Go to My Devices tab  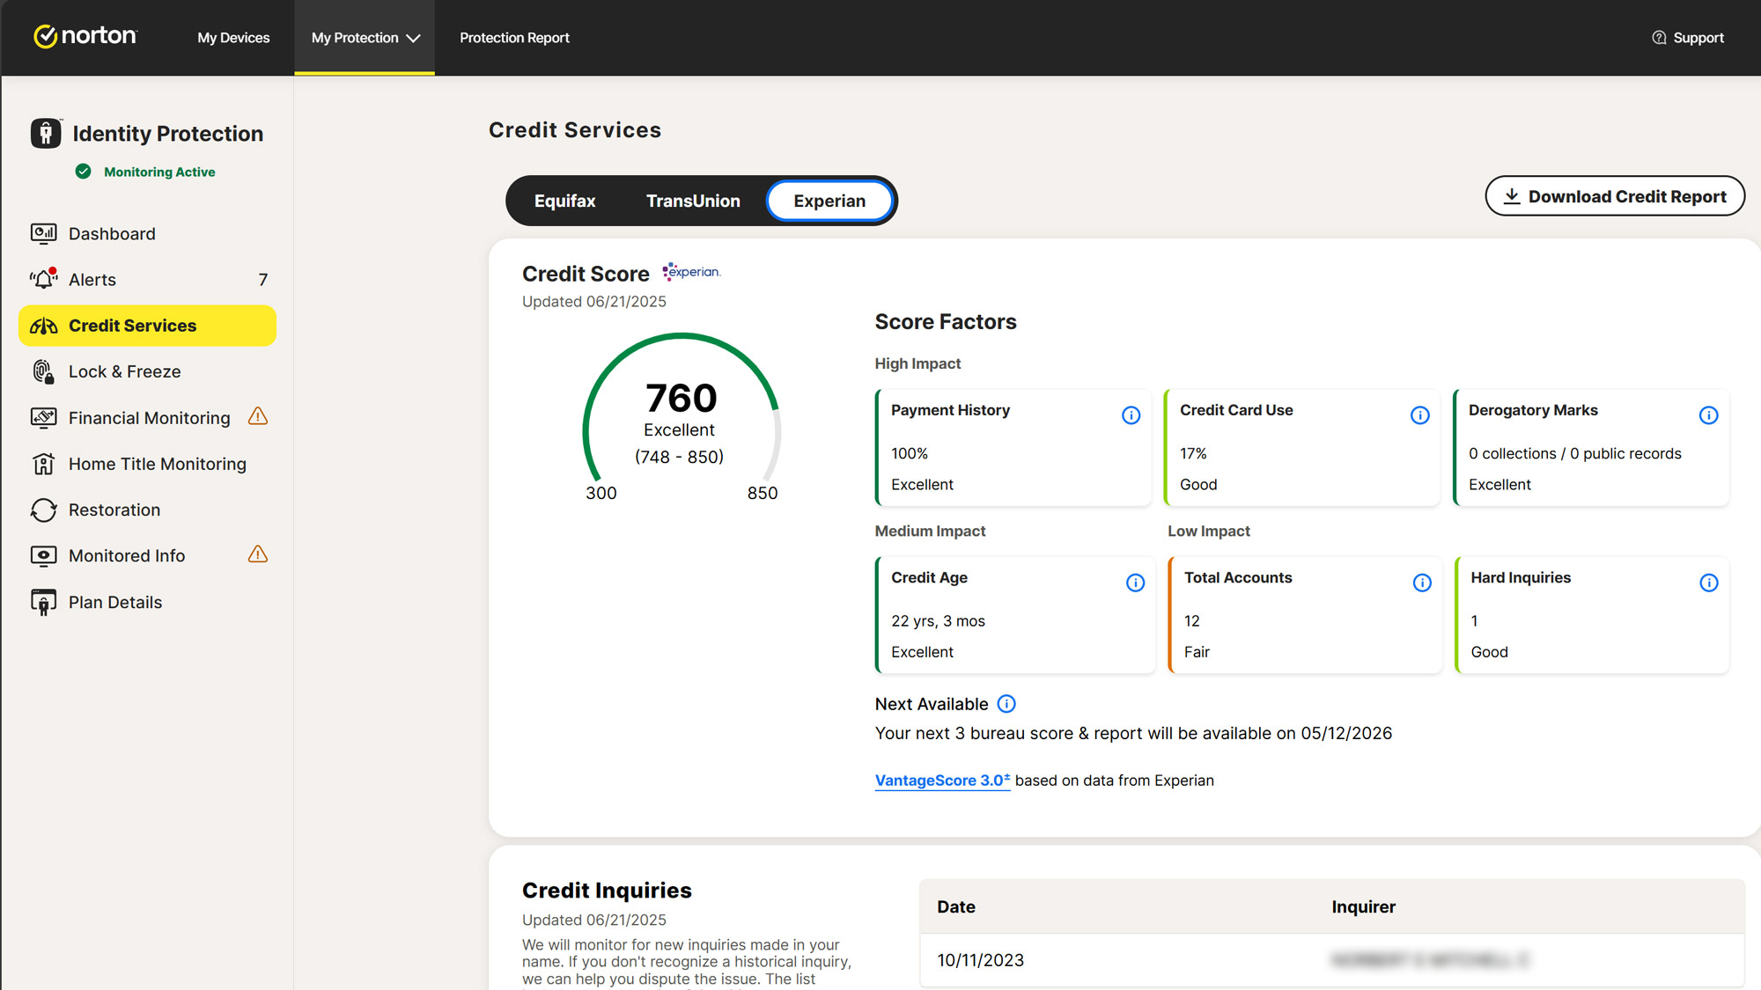point(233,38)
